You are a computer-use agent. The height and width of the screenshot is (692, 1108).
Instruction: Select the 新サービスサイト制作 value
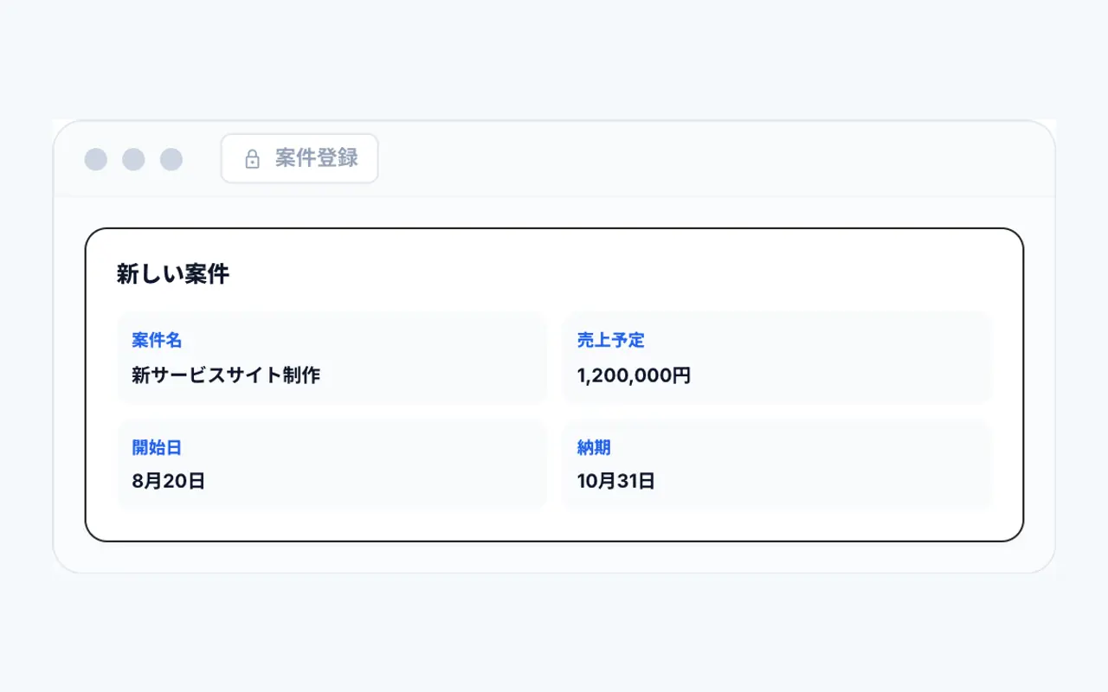[x=226, y=375]
